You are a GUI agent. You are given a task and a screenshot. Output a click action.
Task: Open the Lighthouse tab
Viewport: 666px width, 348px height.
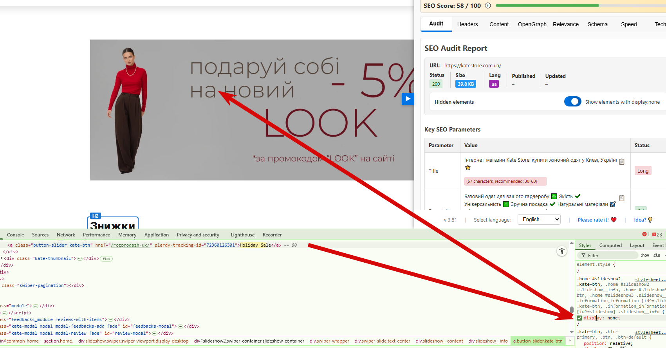pos(243,235)
